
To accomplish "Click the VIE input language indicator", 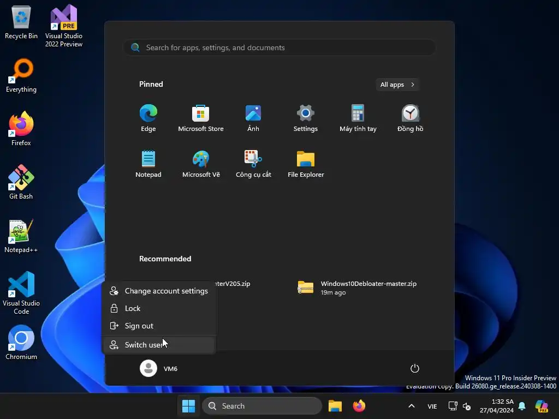I will 432,406.
